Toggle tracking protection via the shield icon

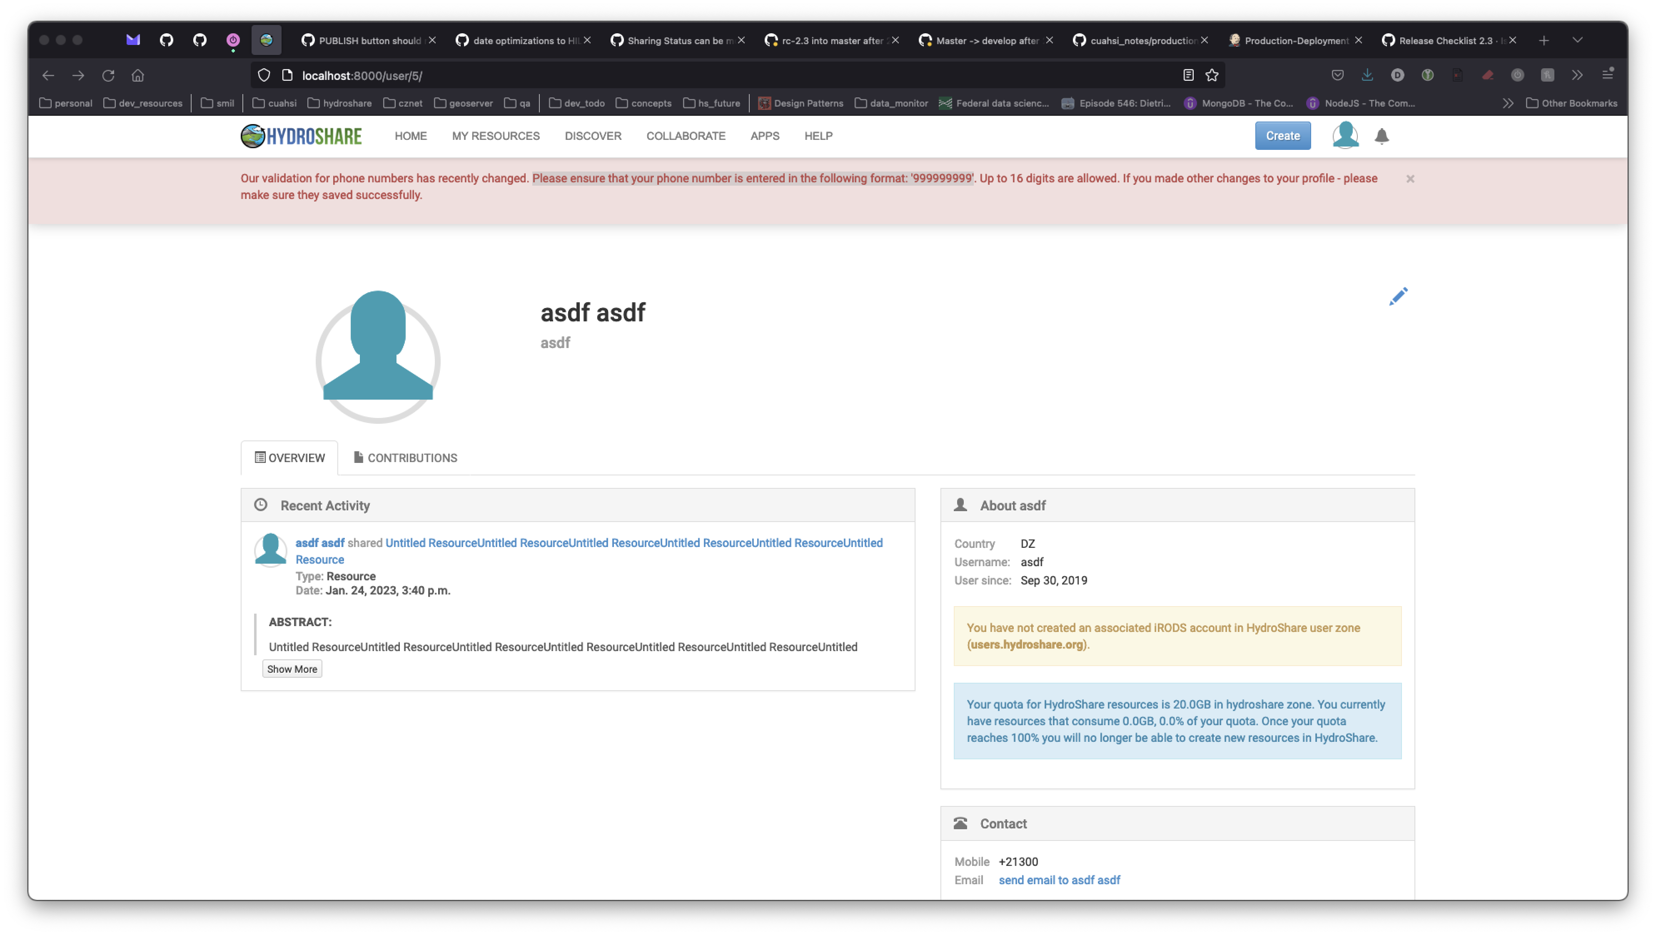(x=264, y=75)
